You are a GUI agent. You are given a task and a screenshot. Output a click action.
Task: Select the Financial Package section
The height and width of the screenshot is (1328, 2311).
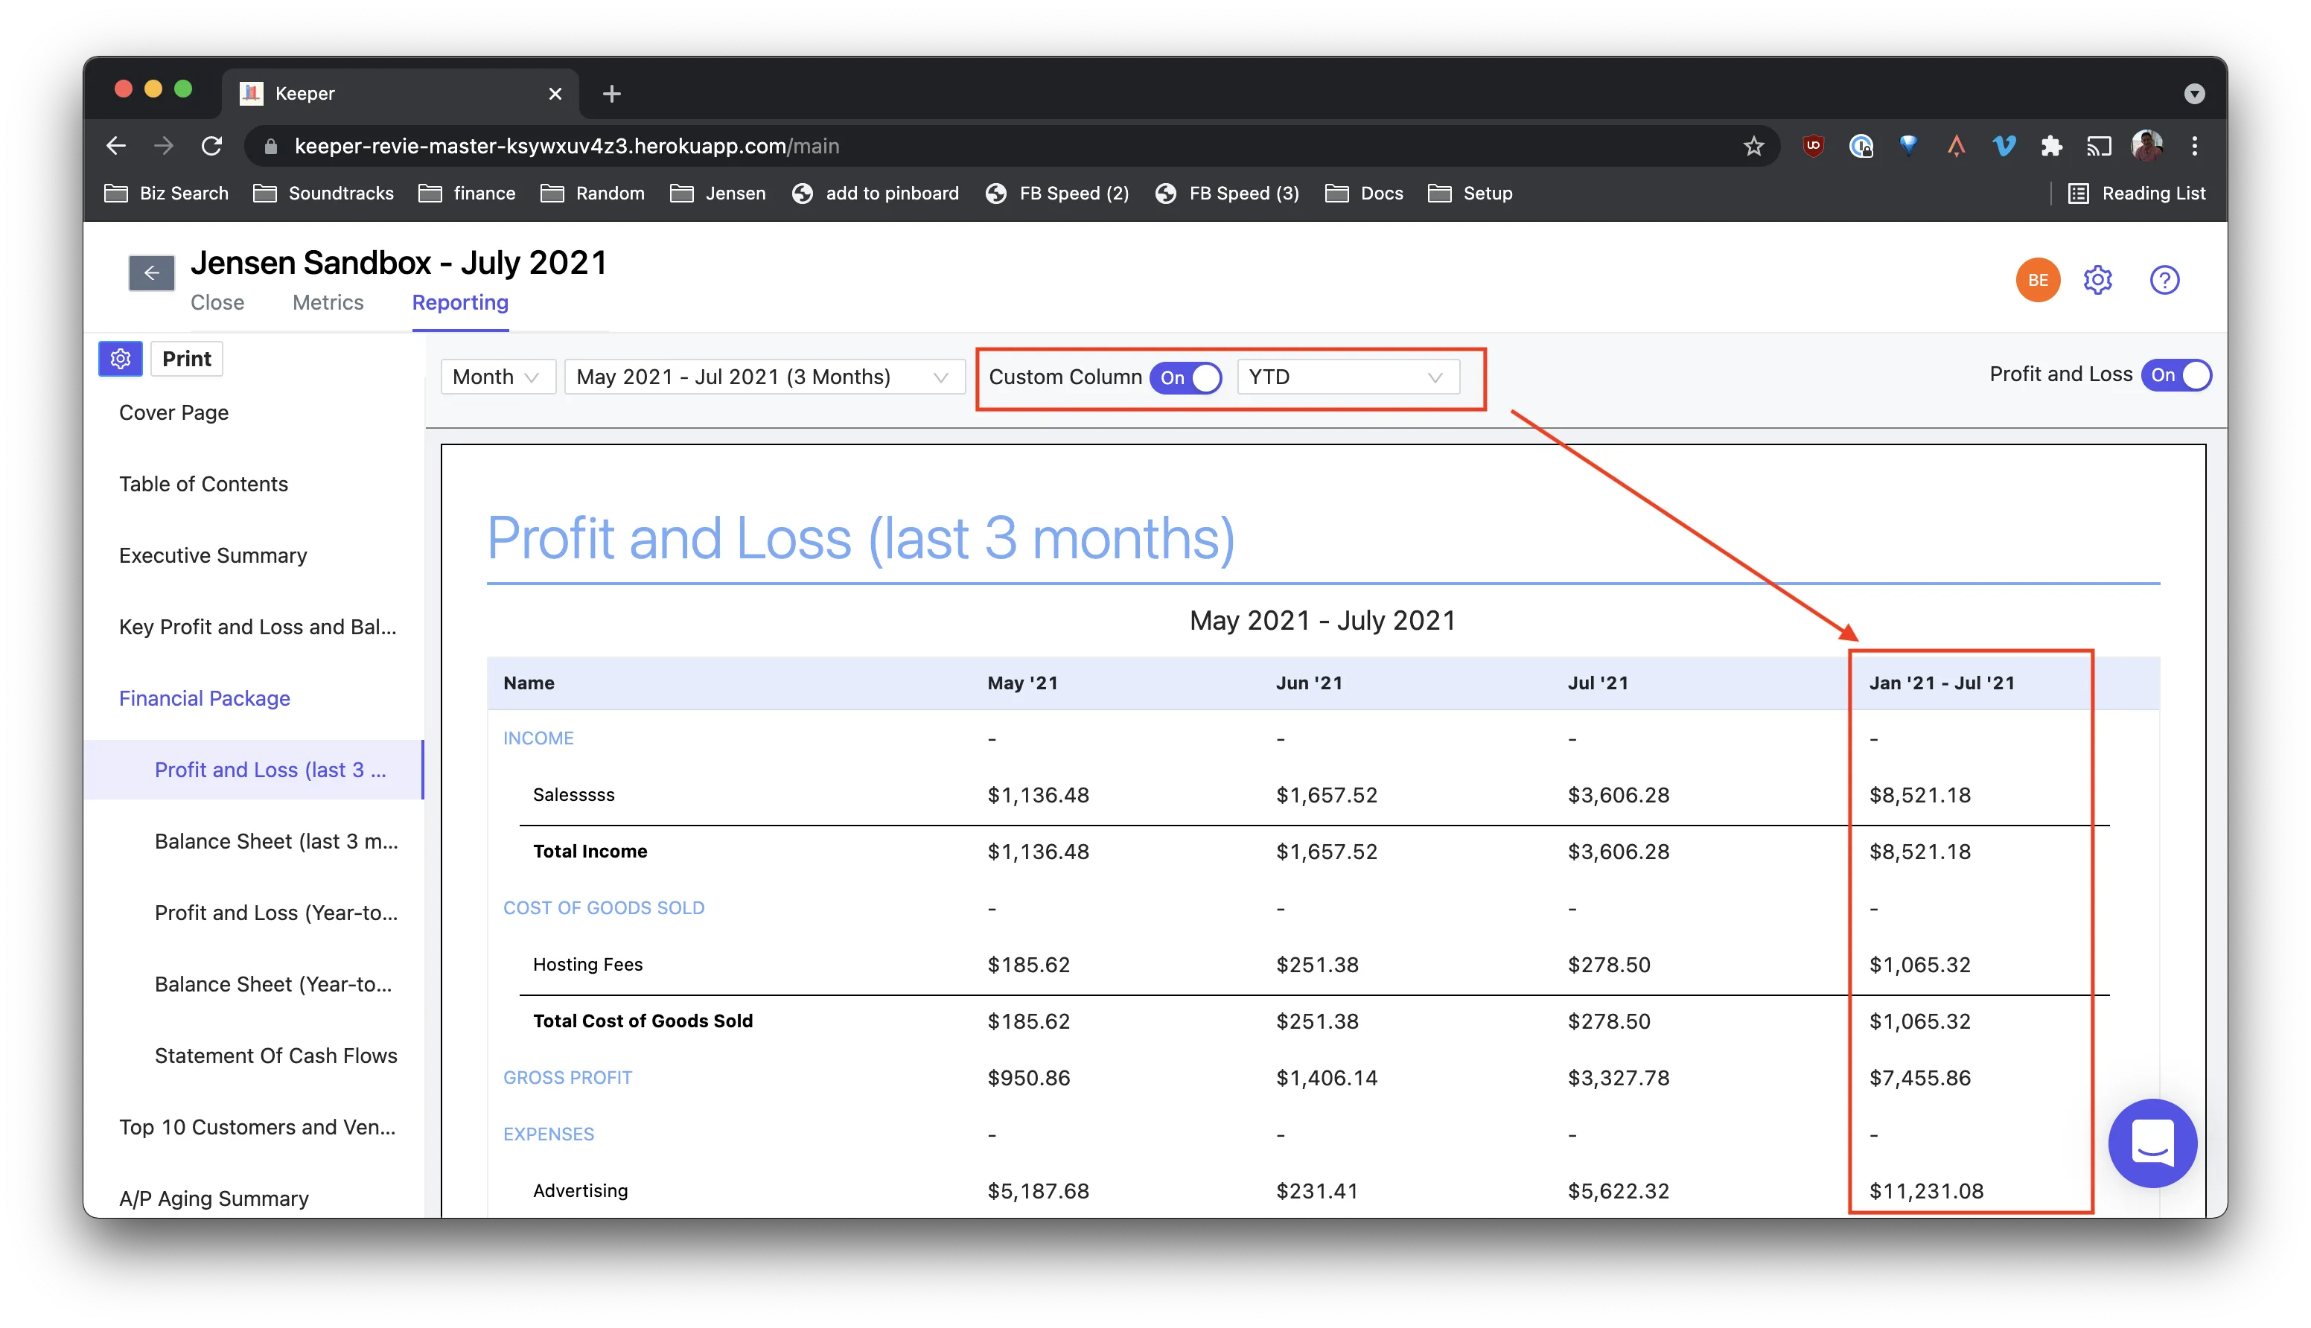pos(204,697)
